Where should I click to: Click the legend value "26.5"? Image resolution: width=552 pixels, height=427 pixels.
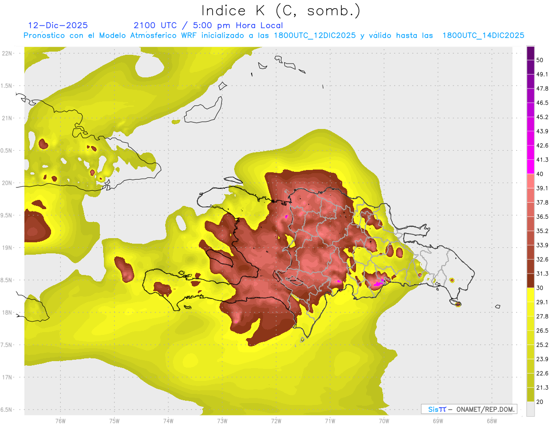pos(542,330)
